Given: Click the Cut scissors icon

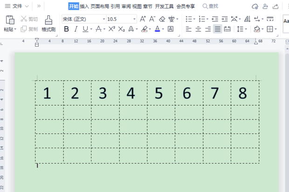Looking at the screenshot, I should click(x=24, y=19).
